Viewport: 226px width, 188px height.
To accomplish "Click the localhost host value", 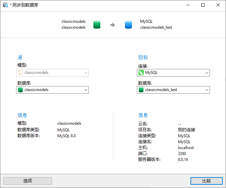I will click(186, 148).
